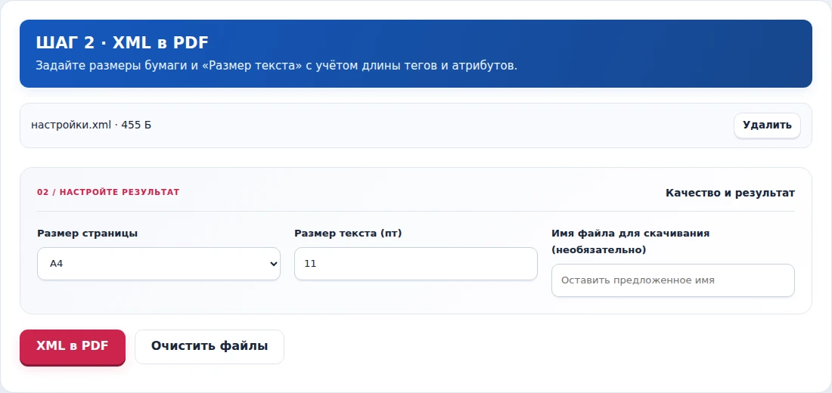
Task: Click the download filename input field
Action: click(x=673, y=280)
